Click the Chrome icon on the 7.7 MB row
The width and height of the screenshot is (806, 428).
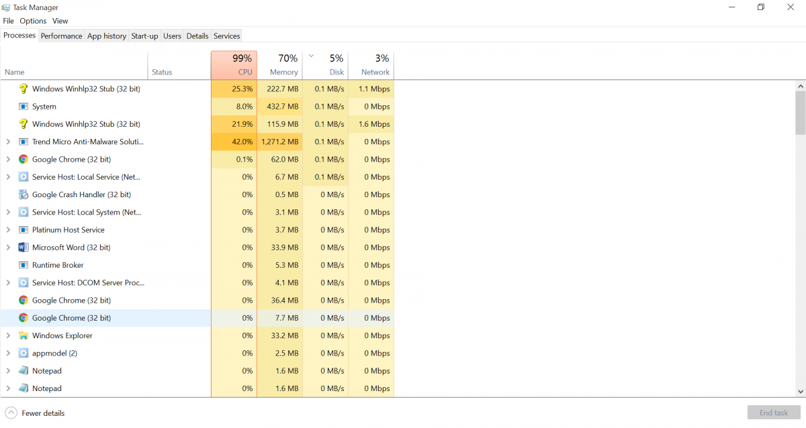point(24,318)
